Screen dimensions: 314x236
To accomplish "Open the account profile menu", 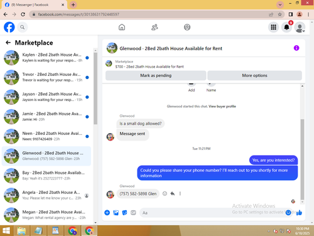I will click(300, 27).
